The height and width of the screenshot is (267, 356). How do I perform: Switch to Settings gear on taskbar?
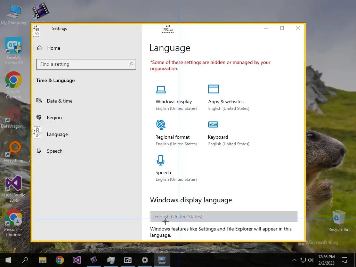point(145,260)
